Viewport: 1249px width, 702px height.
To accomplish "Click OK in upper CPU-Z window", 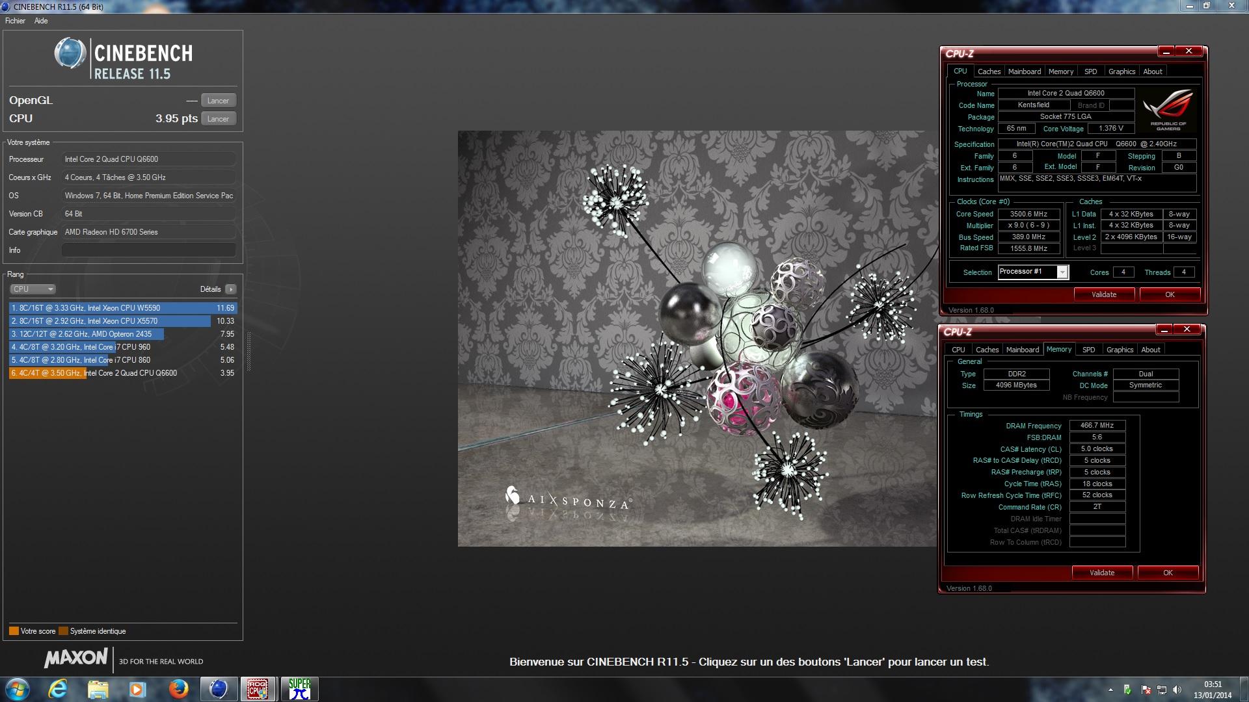I will click(1170, 294).
